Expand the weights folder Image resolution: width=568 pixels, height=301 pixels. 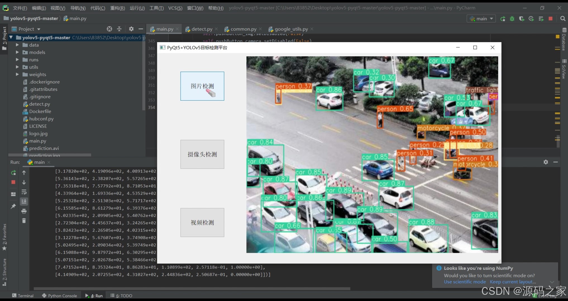(x=17, y=74)
